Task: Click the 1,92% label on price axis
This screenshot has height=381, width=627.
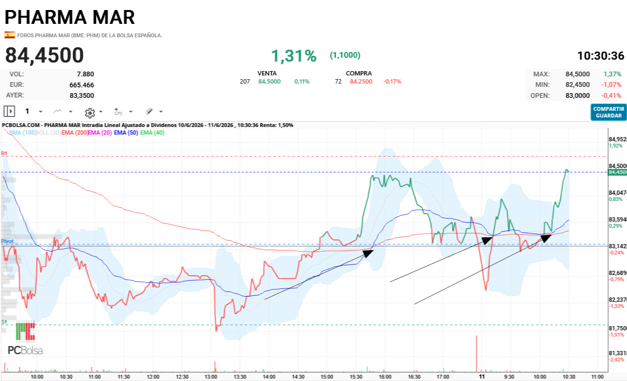Action: coord(616,146)
